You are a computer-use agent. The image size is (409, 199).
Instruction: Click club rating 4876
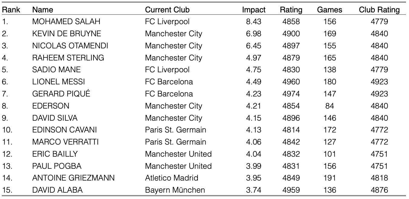point(379,190)
